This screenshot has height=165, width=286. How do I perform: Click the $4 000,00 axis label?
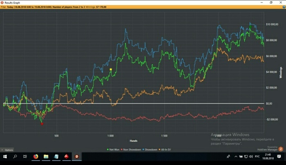point(272,72)
